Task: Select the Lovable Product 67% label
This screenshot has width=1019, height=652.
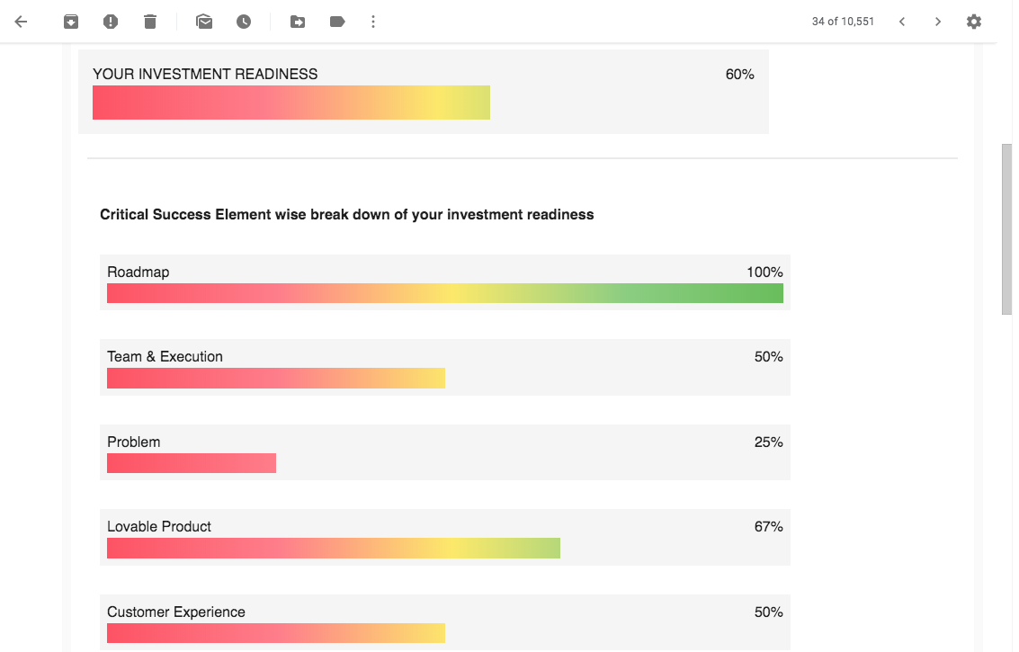Action: click(158, 526)
